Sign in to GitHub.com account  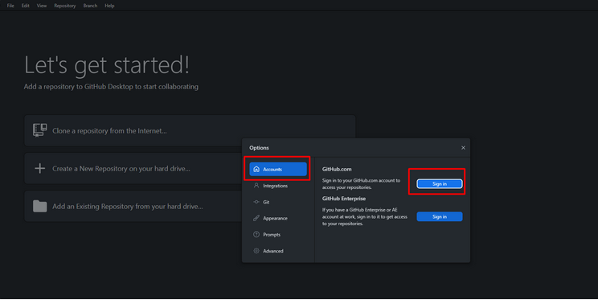[x=440, y=184]
